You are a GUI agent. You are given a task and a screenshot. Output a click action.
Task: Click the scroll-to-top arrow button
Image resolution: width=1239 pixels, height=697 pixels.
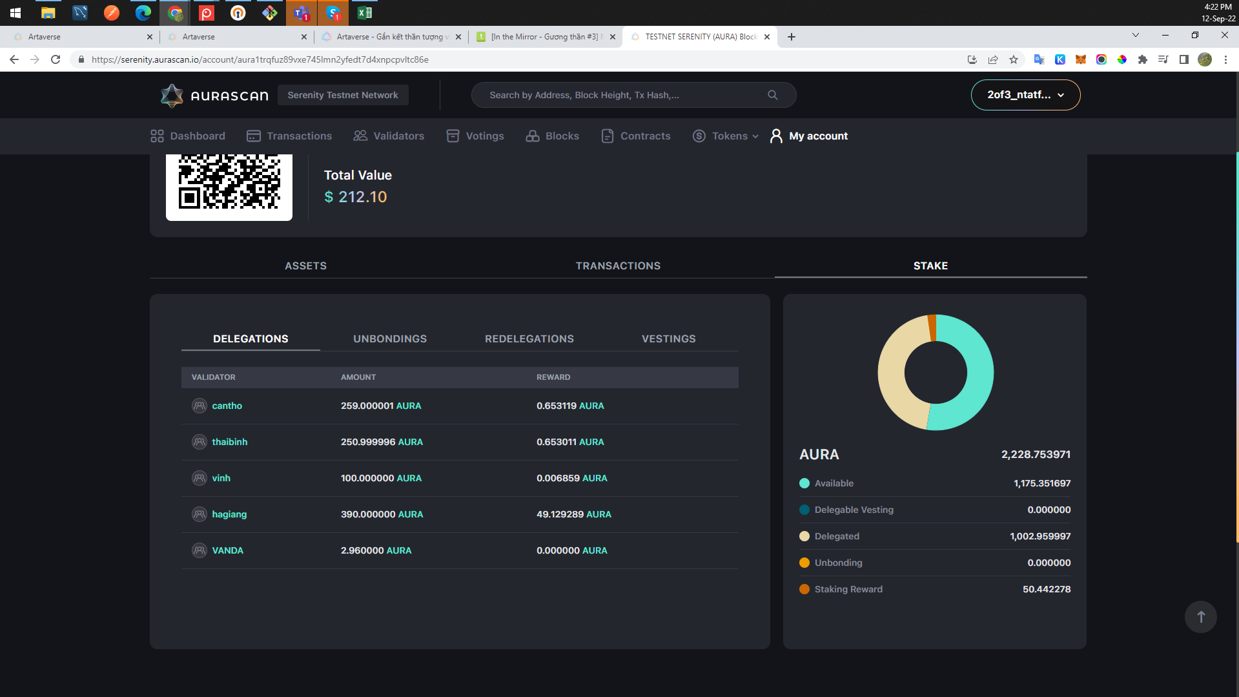[1200, 616]
